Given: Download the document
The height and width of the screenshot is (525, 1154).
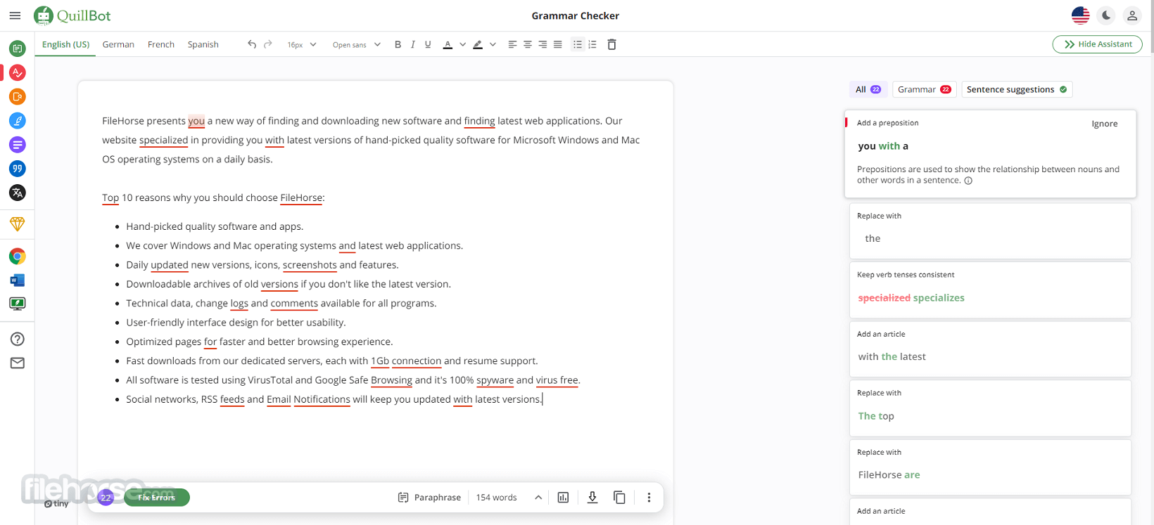Looking at the screenshot, I should (592, 498).
